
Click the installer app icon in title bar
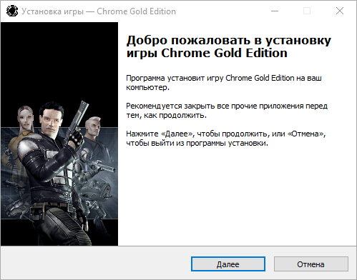click(x=12, y=11)
